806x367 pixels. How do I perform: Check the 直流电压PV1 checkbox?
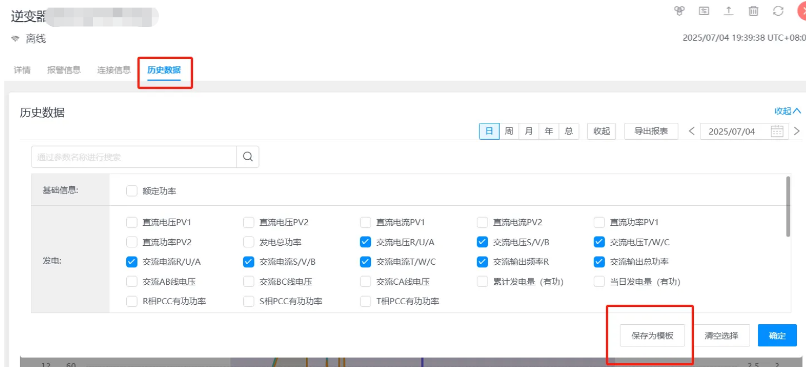click(x=132, y=222)
